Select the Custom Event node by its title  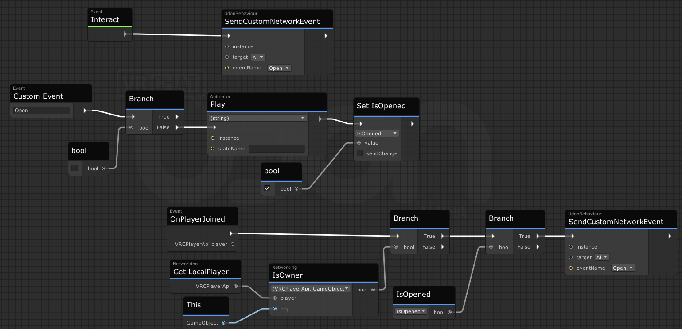coord(38,96)
